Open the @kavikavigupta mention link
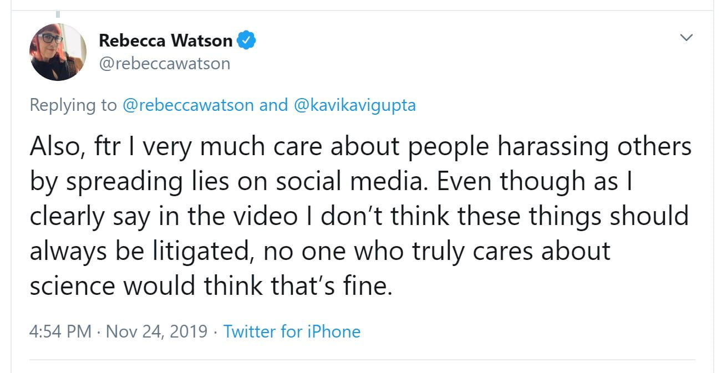 click(x=354, y=105)
